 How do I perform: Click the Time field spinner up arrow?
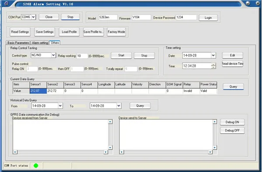click(x=213, y=64)
